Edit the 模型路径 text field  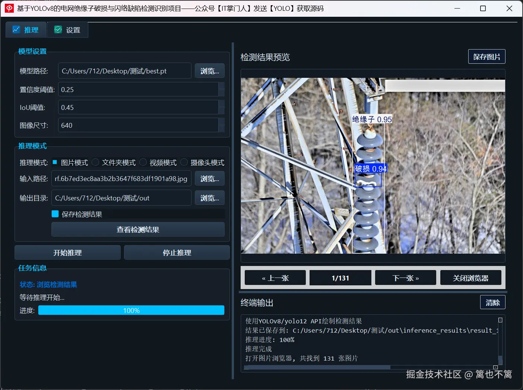coord(125,71)
